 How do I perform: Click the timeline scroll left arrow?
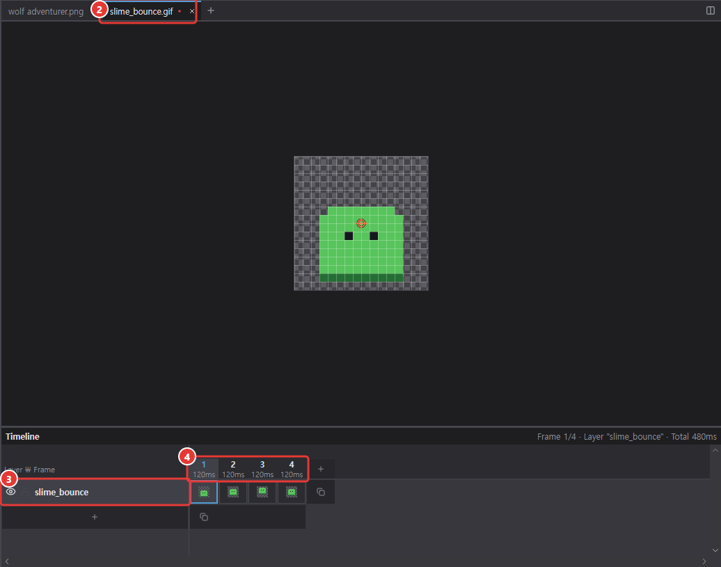point(7,561)
